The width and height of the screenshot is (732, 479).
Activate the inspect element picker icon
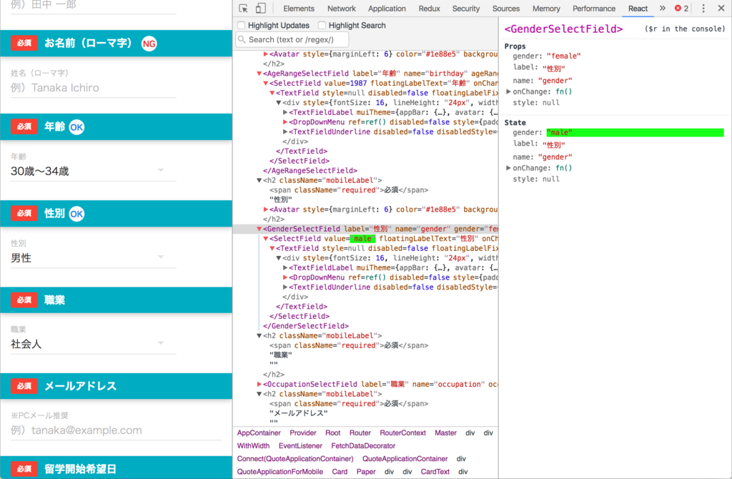tap(243, 9)
